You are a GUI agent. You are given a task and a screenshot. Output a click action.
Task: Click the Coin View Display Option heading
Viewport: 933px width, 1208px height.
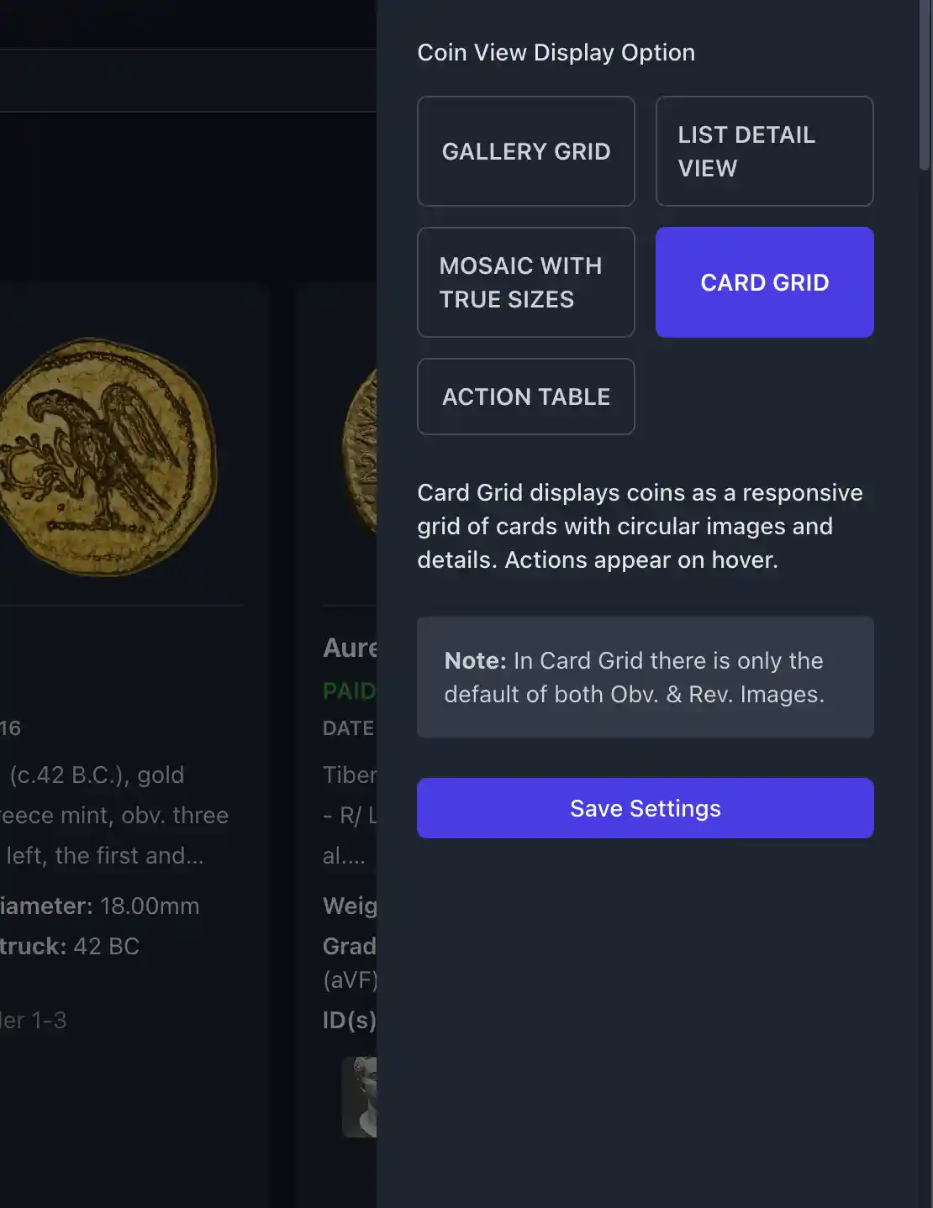556,52
